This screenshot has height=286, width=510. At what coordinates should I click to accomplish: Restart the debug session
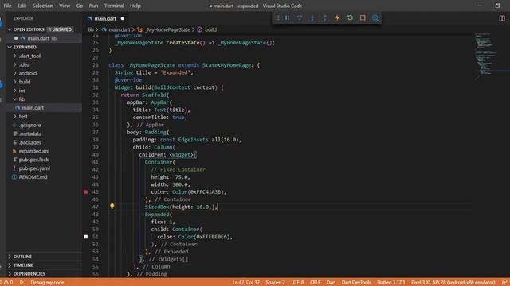[350, 17]
